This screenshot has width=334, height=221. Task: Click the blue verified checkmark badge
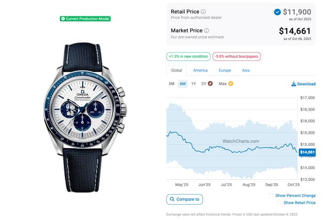point(277,12)
